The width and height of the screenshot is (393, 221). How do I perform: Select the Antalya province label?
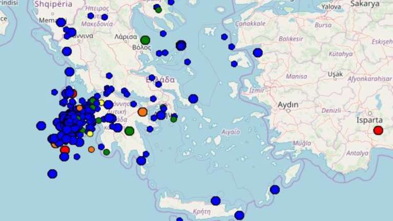[x=357, y=153]
